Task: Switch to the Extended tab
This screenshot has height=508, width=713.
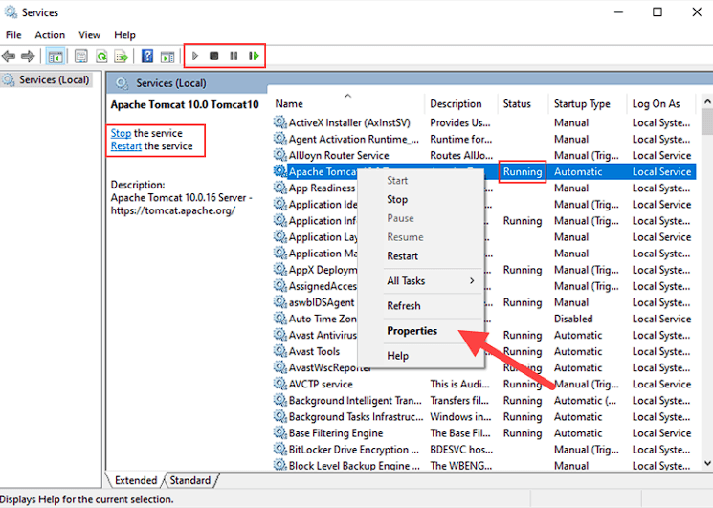Action: 136,480
